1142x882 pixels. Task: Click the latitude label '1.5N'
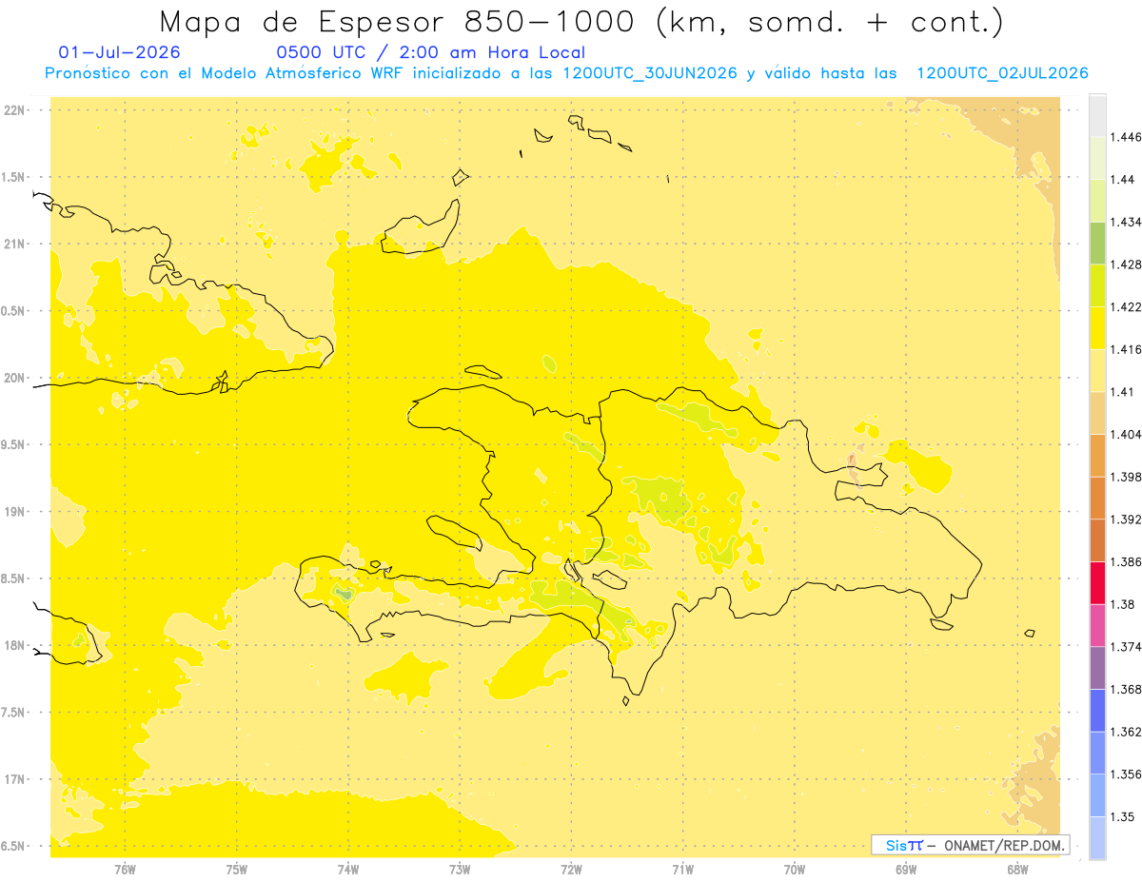coord(12,177)
